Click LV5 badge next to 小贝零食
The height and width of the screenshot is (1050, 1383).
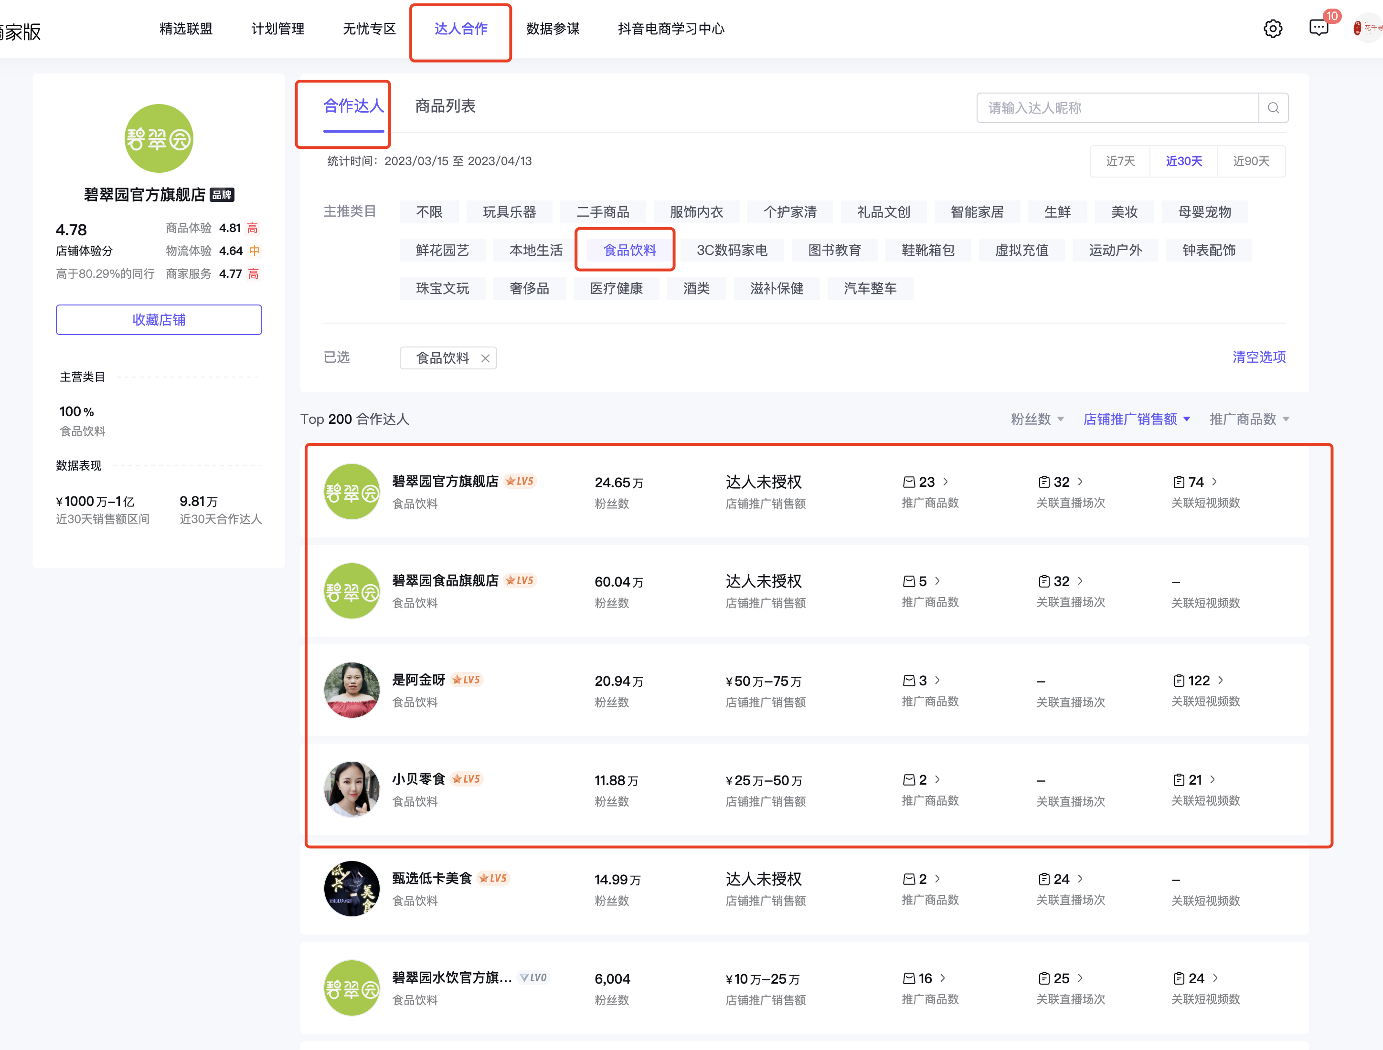point(467,779)
